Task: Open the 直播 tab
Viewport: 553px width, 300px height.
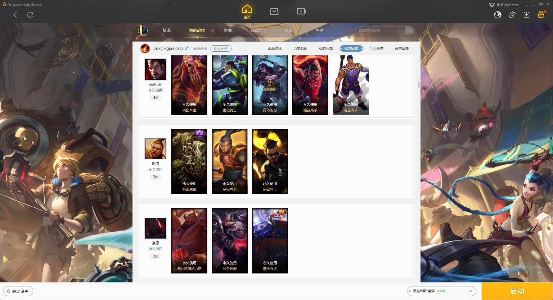Action: 228,30
